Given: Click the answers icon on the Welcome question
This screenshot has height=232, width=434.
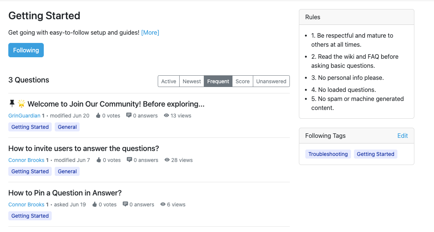Looking at the screenshot, I should click(x=129, y=115).
